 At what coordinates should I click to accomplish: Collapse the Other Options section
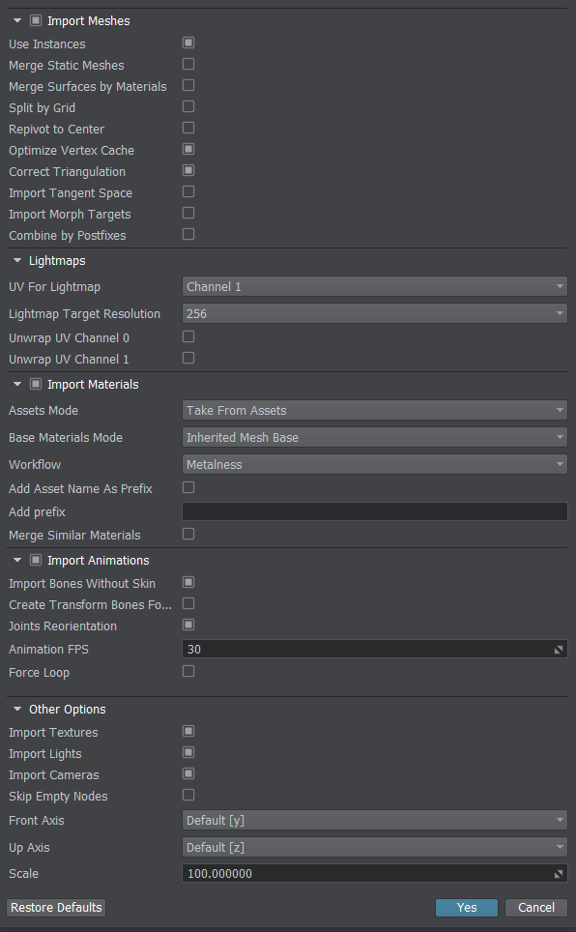tap(17, 709)
